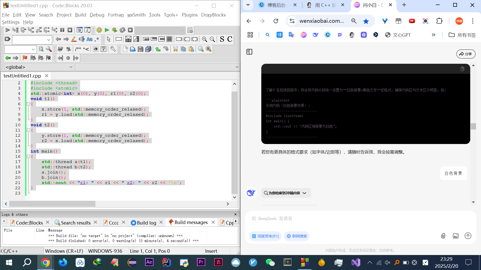This screenshot has width=481, height=270.
Task: Save the file using the floppy disk icon
Action: (141, 49)
